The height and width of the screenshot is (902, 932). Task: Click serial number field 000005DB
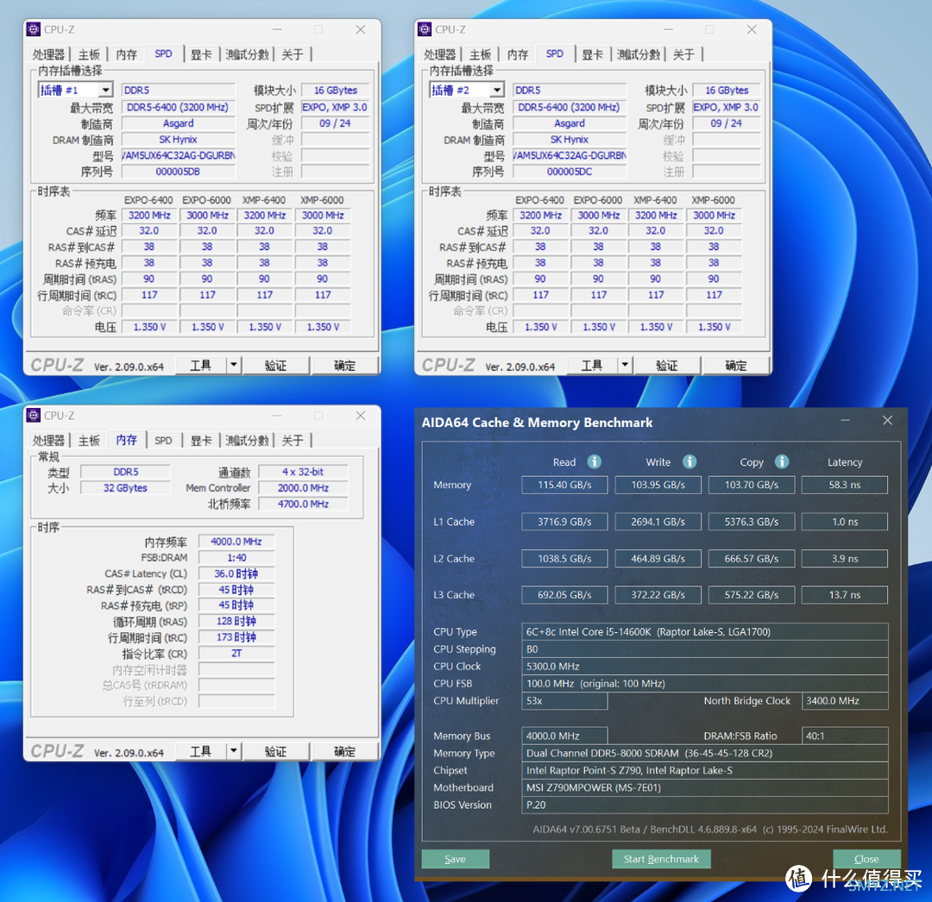[179, 172]
